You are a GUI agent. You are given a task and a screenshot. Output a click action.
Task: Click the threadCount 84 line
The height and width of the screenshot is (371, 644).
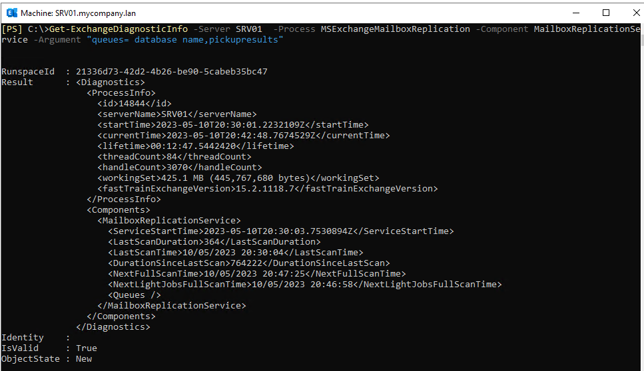[x=174, y=157]
